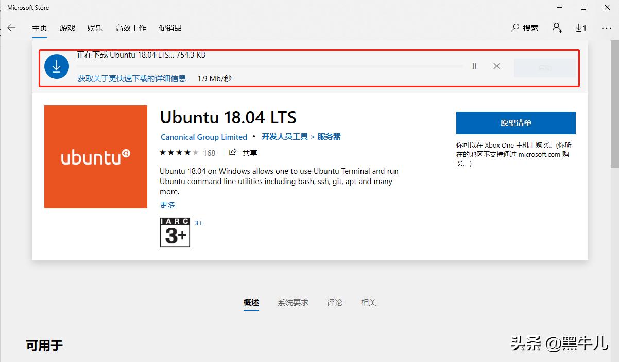Click the ubuntu app logo thumbnail
This screenshot has width=619, height=362.
point(96,157)
